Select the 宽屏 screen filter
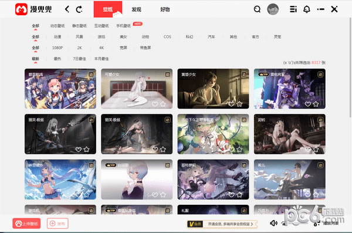This screenshot has width=352, height=233. 123,48
